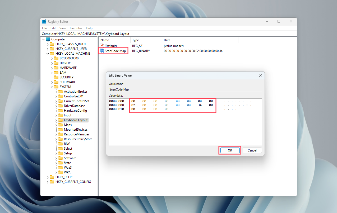Viewport: 337px width, 213px height.
Task: Select the ResourcePolicyStore key
Action: [78, 139]
